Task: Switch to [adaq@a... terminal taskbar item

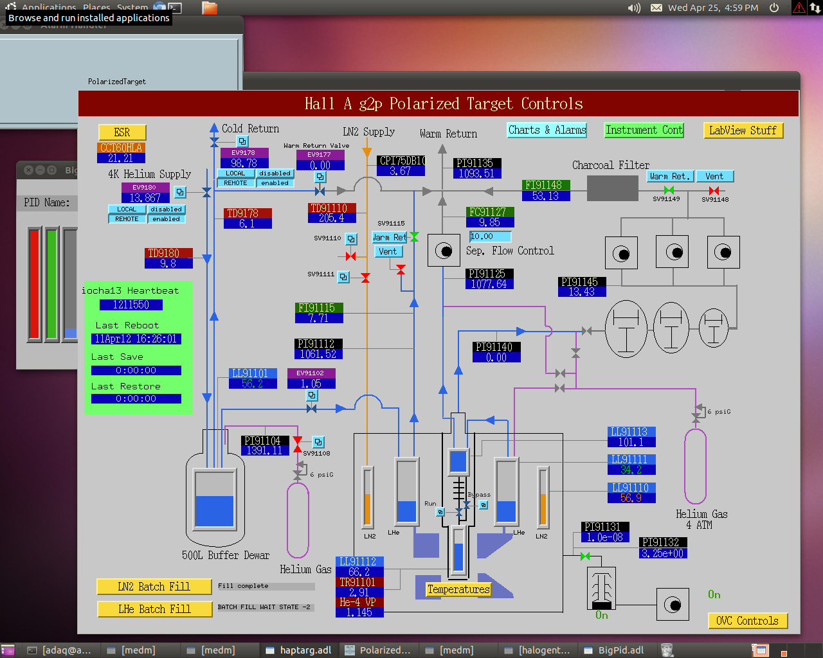Action: point(60,650)
